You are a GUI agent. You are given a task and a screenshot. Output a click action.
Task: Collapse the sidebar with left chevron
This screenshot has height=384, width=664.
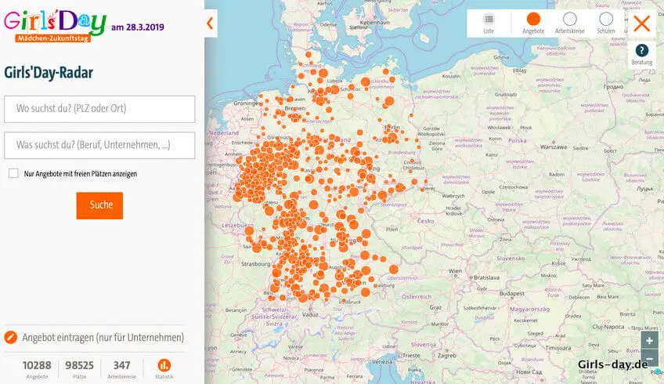[x=210, y=24]
